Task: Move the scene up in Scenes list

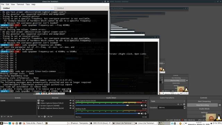Action: pos(8,117)
